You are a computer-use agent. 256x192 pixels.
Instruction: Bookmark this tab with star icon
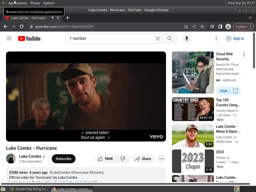[x=202, y=26]
